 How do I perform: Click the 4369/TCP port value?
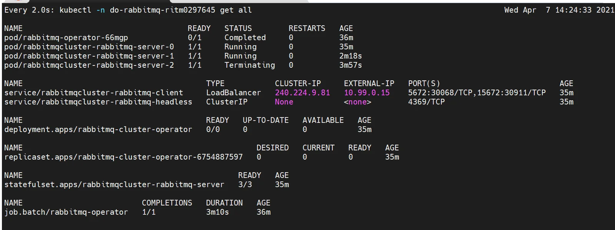click(427, 102)
